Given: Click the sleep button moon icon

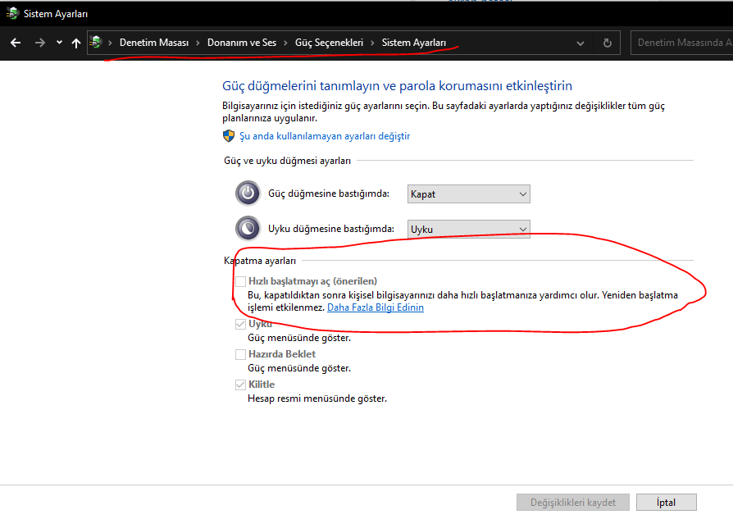Looking at the screenshot, I should (x=248, y=228).
